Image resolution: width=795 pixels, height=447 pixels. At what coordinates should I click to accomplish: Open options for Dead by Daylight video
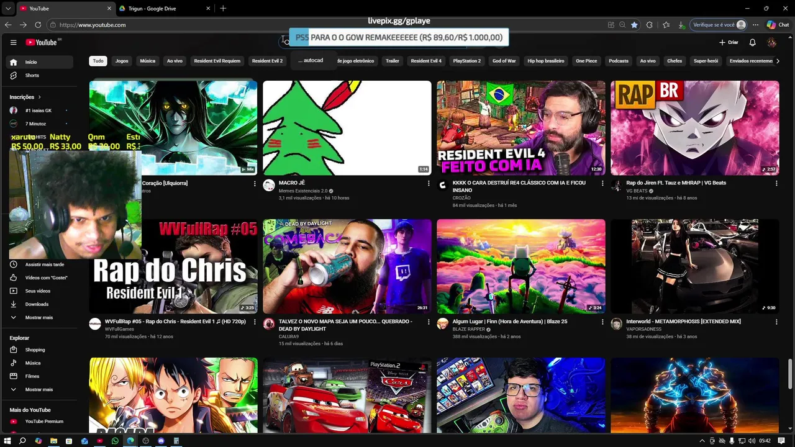pyautogui.click(x=428, y=322)
